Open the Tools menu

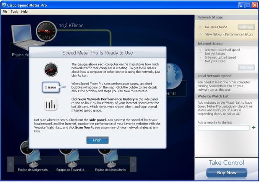pyautogui.click(x=15, y=11)
